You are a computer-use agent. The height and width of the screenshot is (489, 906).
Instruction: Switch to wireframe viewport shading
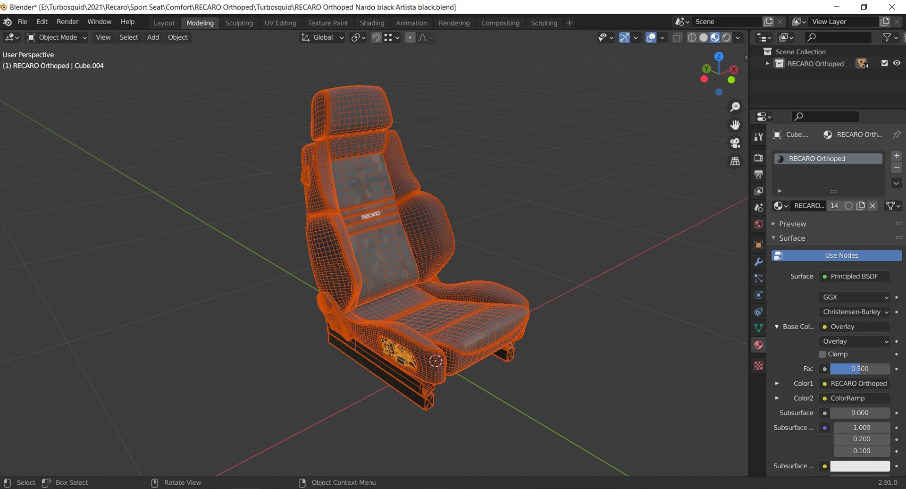(692, 38)
